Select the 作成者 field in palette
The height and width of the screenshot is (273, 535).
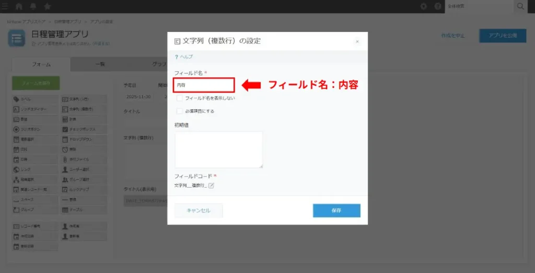click(84, 226)
